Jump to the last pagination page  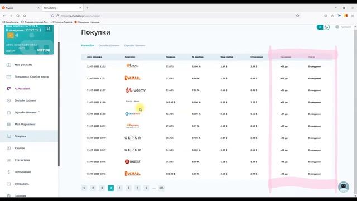tap(161, 188)
